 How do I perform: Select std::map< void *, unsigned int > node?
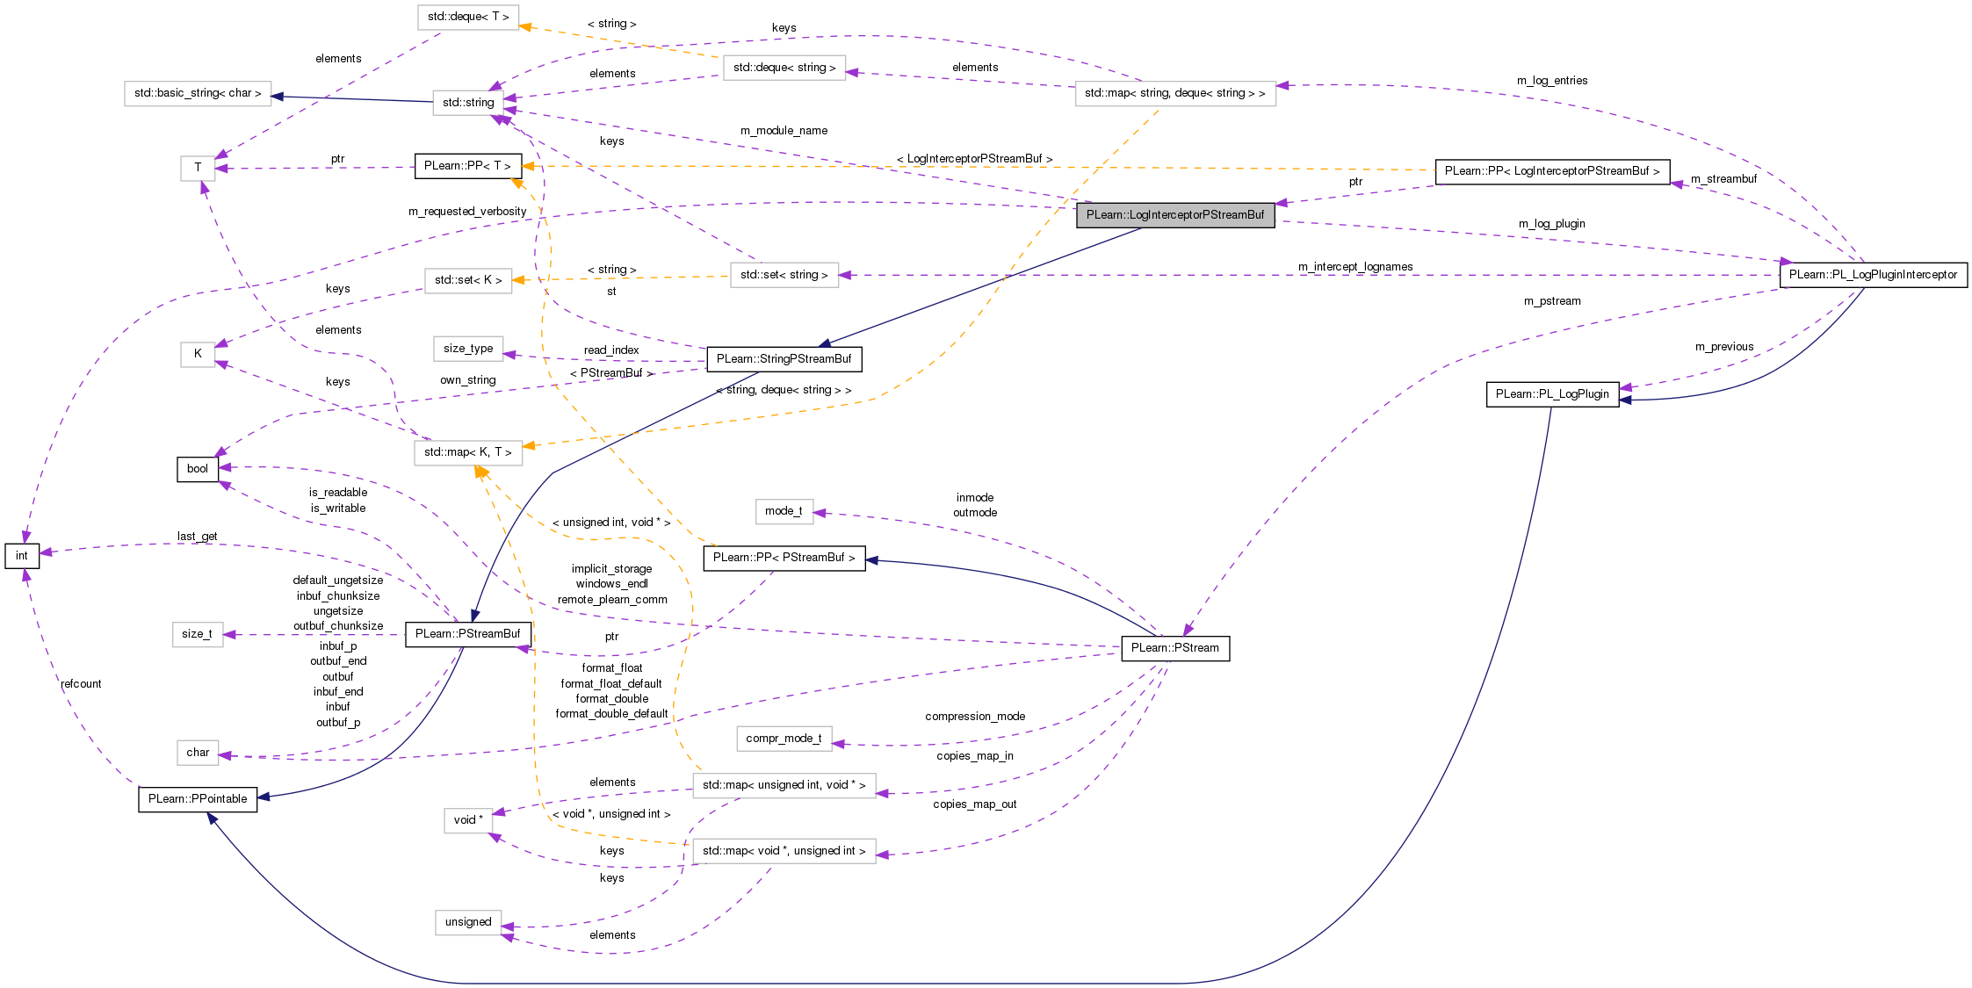click(784, 851)
